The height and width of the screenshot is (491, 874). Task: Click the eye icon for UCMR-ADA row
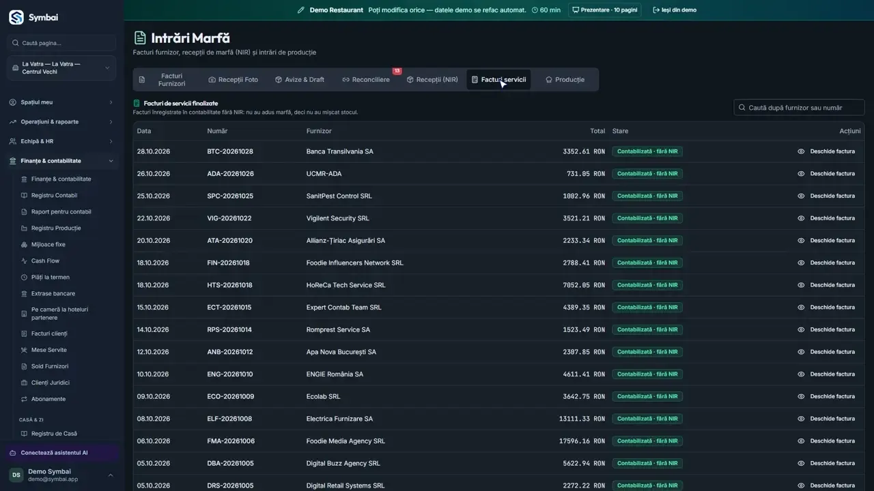click(x=802, y=174)
